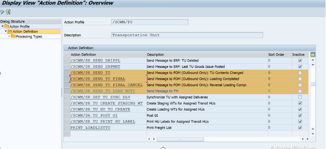This screenshot has height=149, width=326.
Task: Click the Action Profile folder icon
Action: (x=7, y=26)
